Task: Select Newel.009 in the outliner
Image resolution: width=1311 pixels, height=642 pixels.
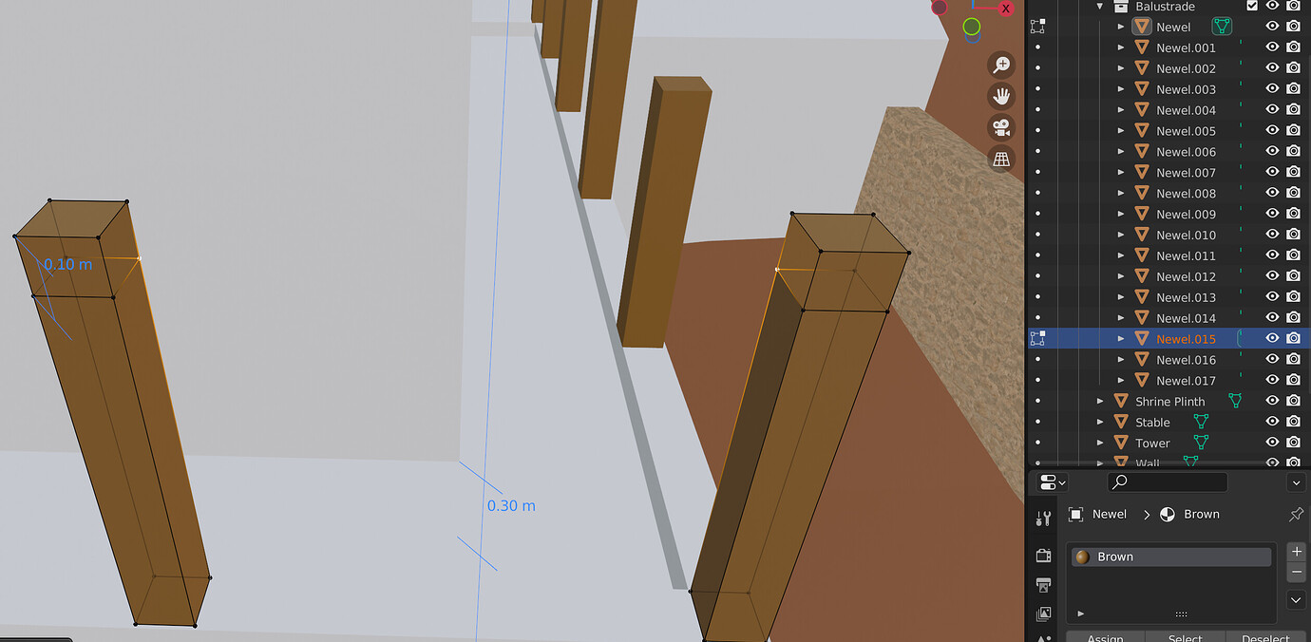Action: click(1186, 214)
